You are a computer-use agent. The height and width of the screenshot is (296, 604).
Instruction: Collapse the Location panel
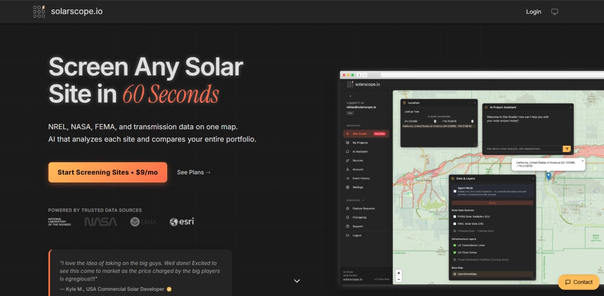pos(474,103)
